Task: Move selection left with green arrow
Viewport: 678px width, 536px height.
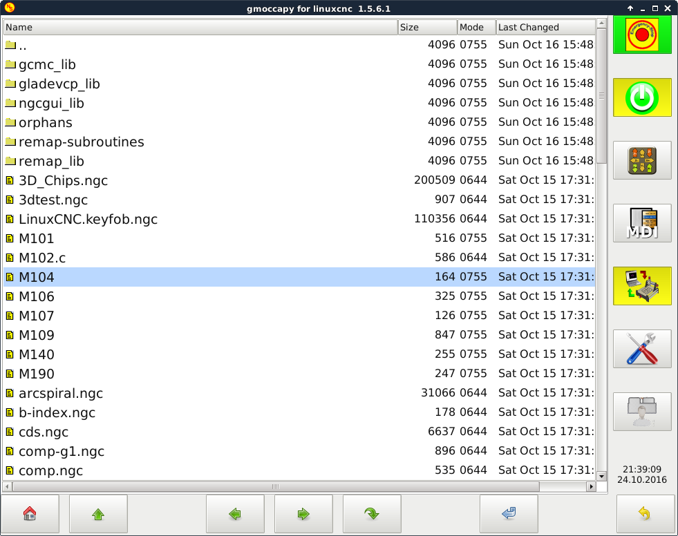Action: (x=235, y=514)
